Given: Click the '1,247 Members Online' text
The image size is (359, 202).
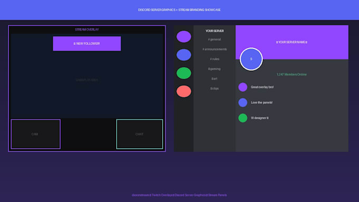Looking at the screenshot, I should 291,74.
